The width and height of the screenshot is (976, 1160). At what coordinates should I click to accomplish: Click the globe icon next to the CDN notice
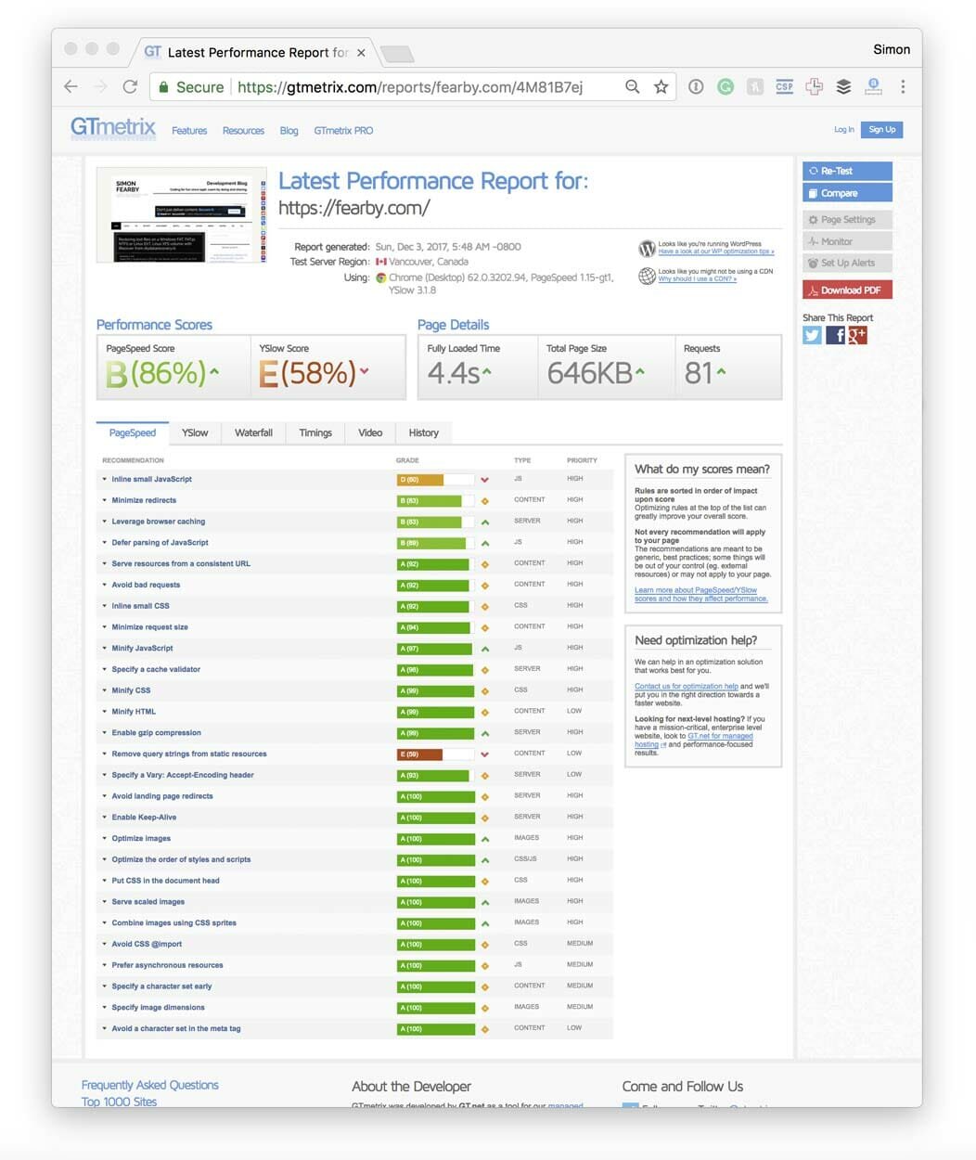click(647, 275)
